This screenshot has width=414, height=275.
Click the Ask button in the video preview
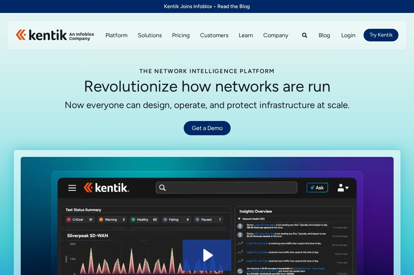(317, 188)
